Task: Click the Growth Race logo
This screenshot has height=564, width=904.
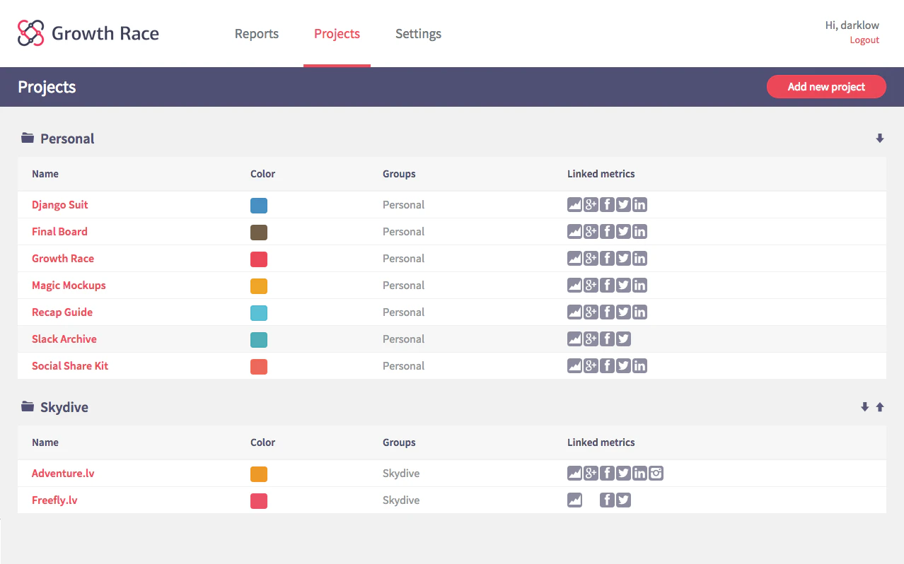Action: [88, 33]
